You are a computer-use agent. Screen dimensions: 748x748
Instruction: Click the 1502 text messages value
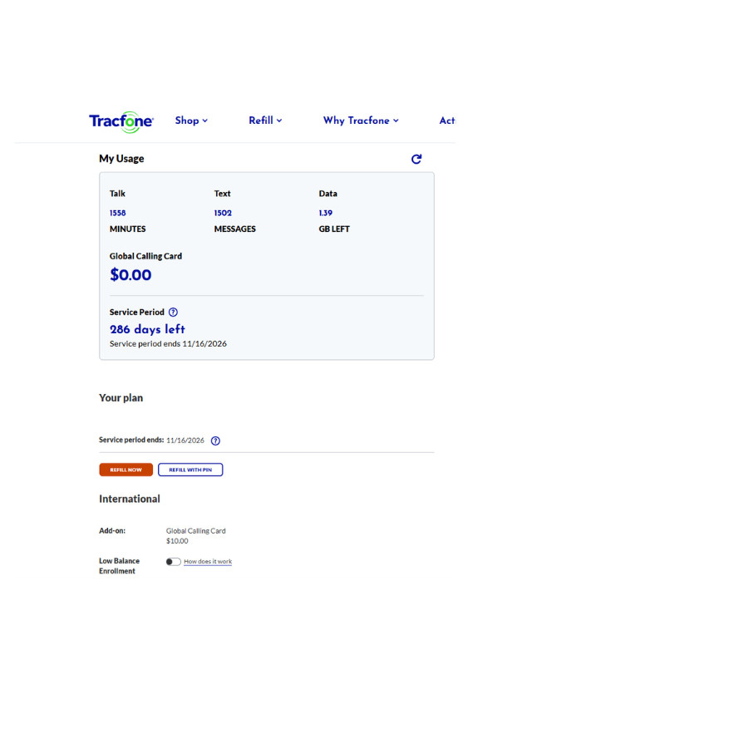[x=223, y=213]
